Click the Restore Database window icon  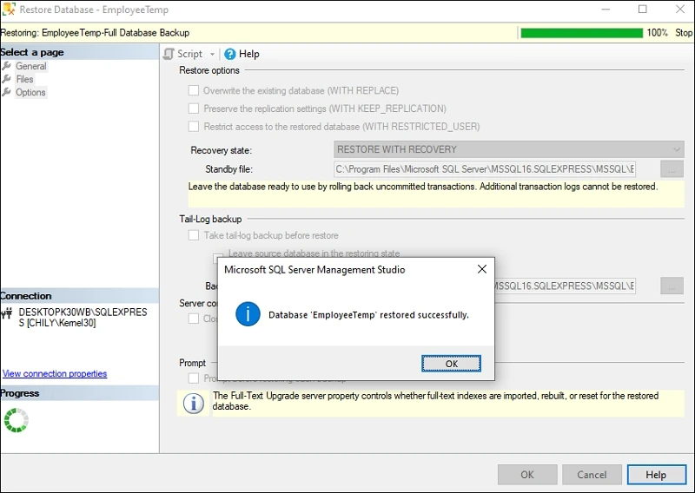[9, 10]
